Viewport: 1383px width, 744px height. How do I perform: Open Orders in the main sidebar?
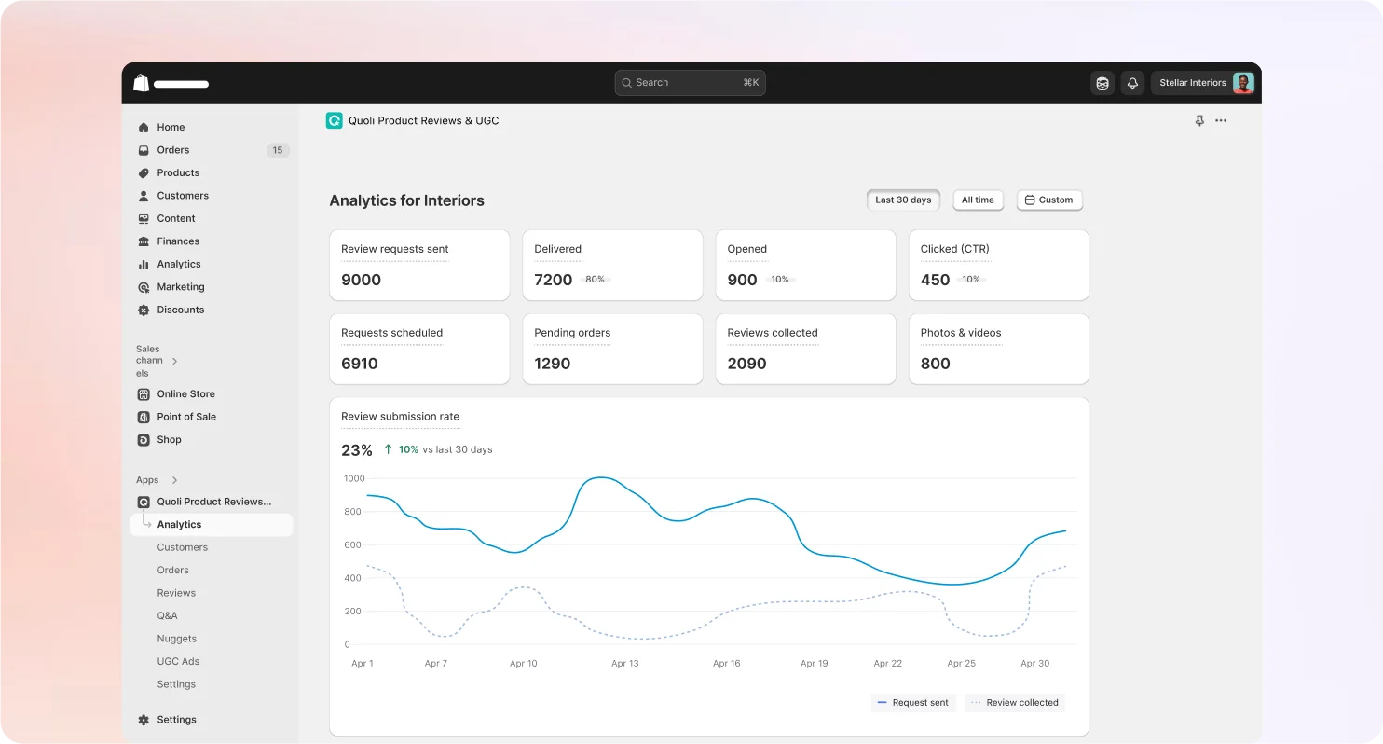(x=173, y=150)
